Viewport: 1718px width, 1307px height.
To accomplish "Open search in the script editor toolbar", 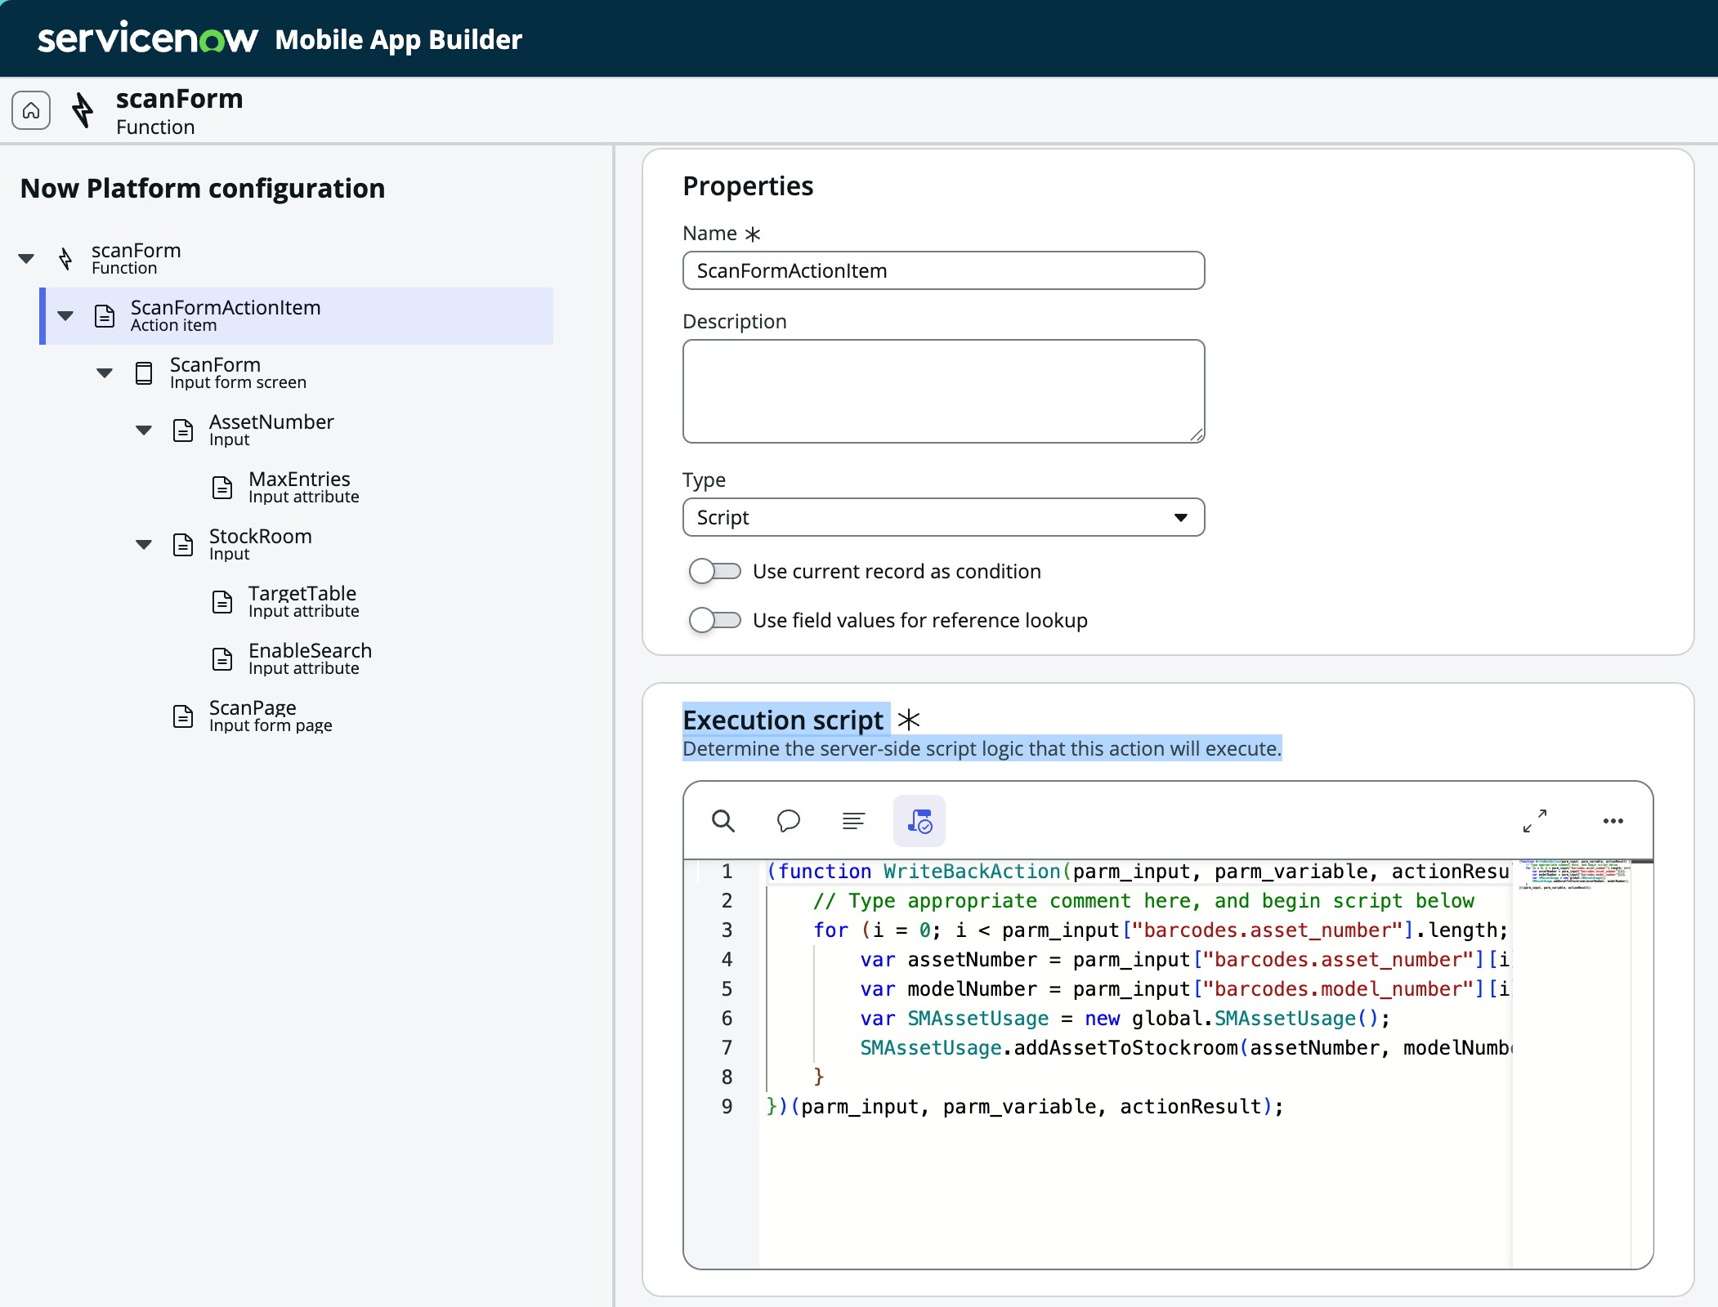I will 723,821.
